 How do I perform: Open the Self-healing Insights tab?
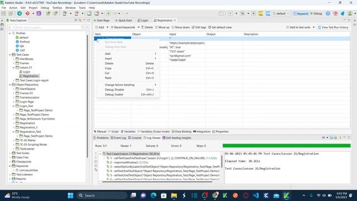177,138
